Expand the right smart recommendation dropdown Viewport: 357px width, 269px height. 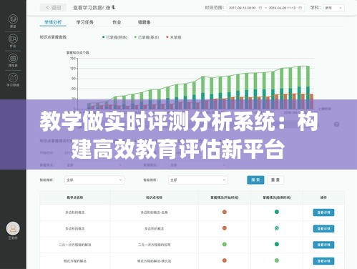point(197,180)
